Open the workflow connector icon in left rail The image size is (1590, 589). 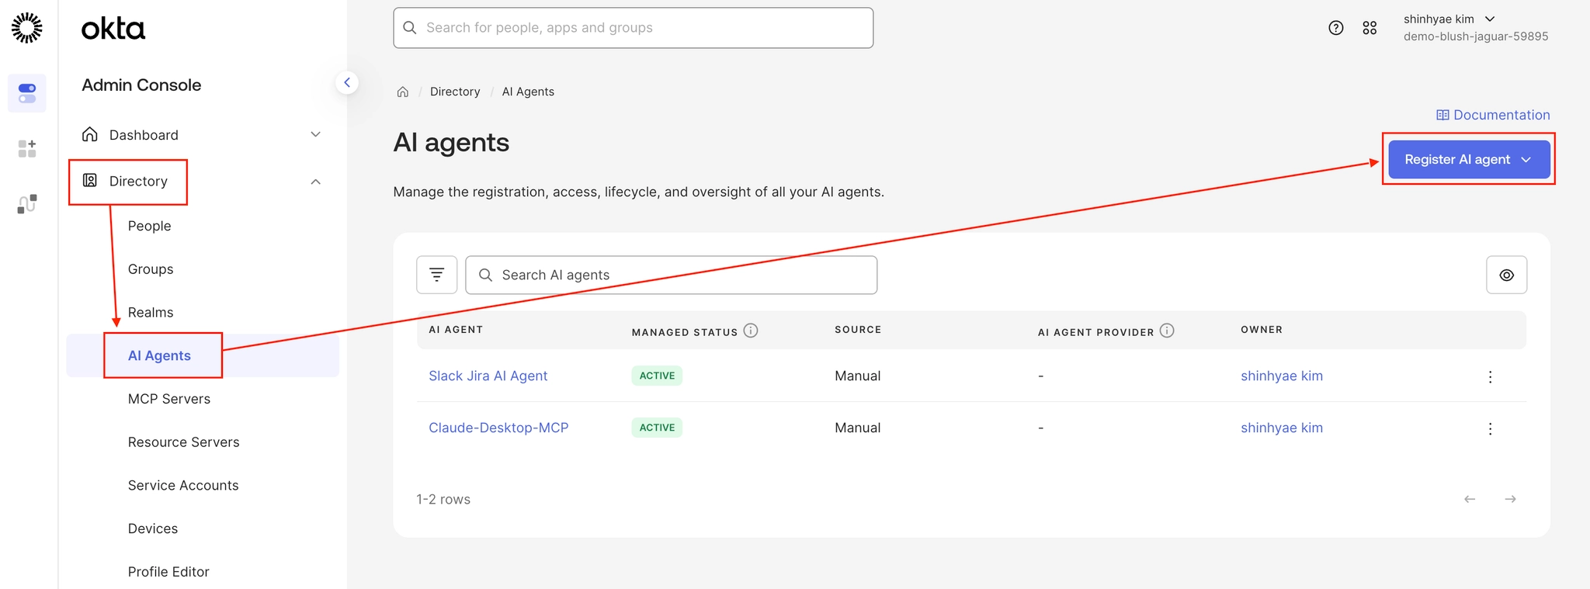[x=27, y=204]
